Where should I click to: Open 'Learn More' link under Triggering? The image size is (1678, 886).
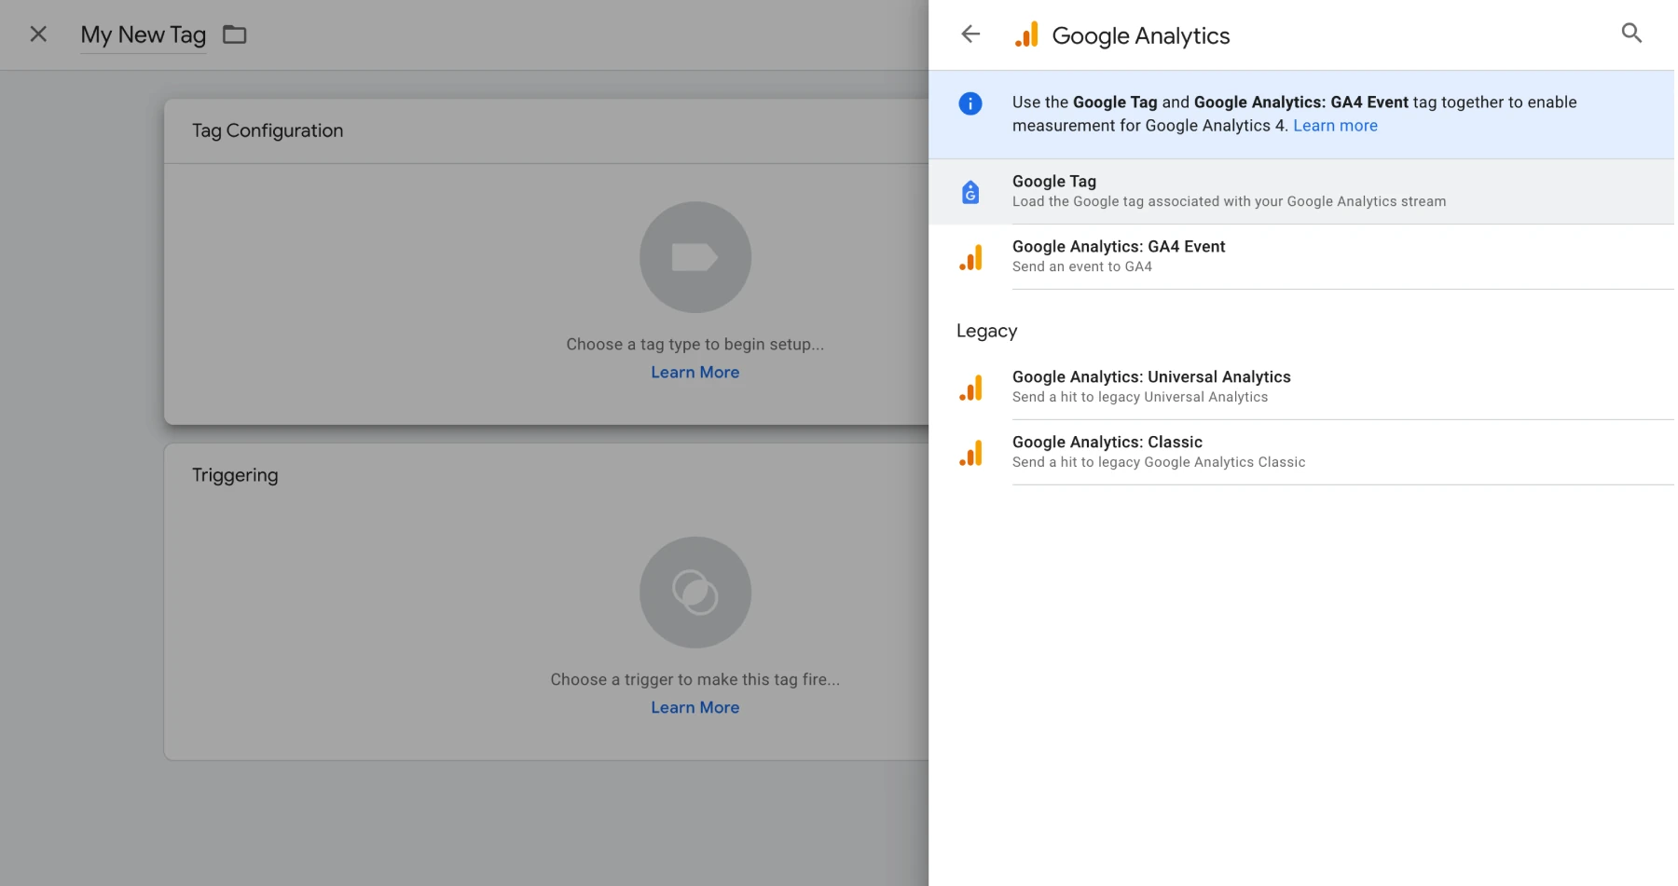pyautogui.click(x=695, y=707)
